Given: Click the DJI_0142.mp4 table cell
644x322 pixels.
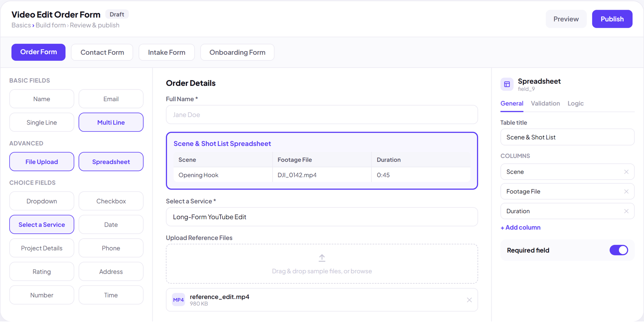Looking at the screenshot, I should point(322,175).
